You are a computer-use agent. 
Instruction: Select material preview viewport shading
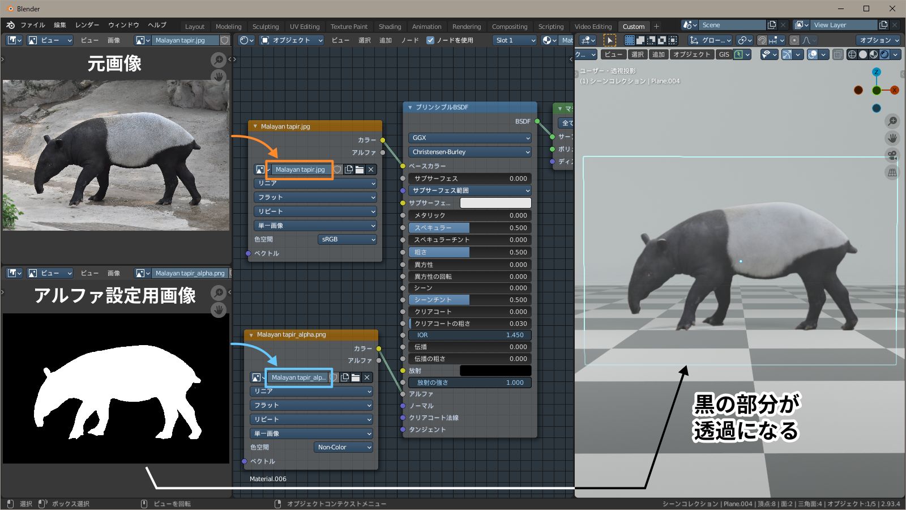874,54
